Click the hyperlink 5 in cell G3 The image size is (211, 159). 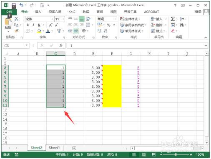[138, 68]
